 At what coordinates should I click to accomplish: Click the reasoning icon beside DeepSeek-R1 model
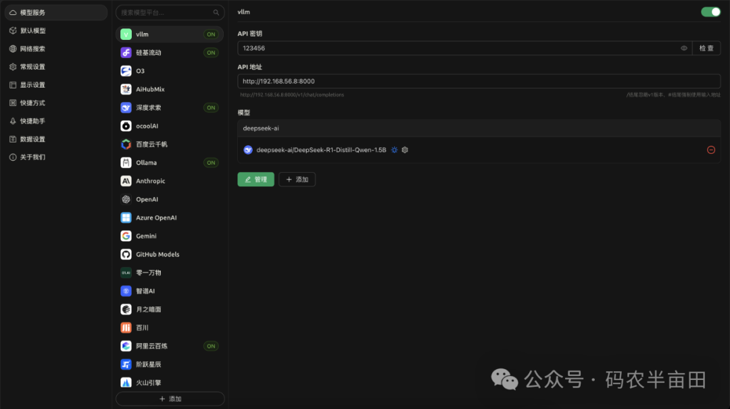coord(394,150)
